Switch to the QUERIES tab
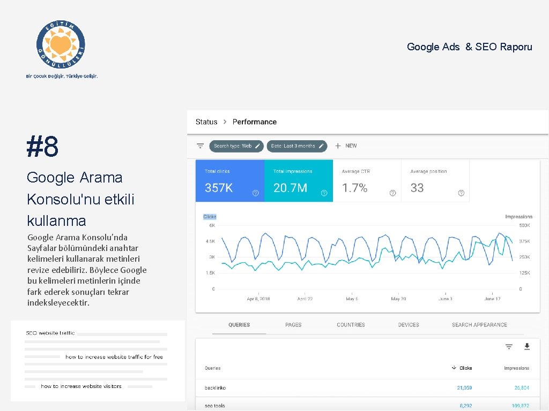 coord(239,325)
